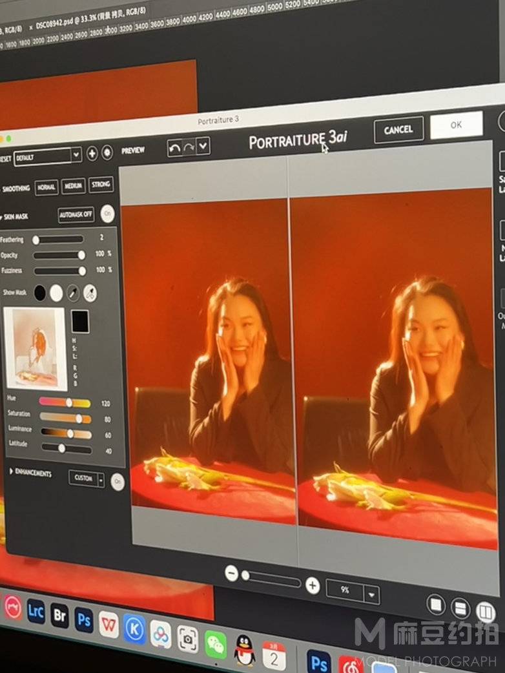Open QQ penguin from the dock
This screenshot has width=505, height=673.
[245, 650]
